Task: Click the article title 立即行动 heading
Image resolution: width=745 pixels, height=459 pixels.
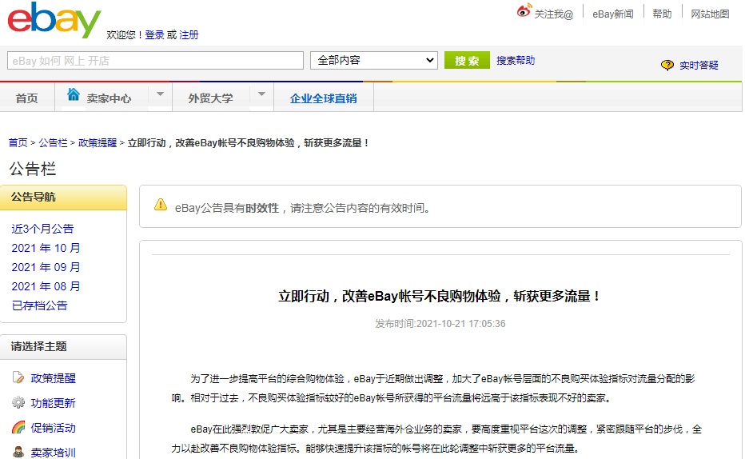Action: pos(440,296)
